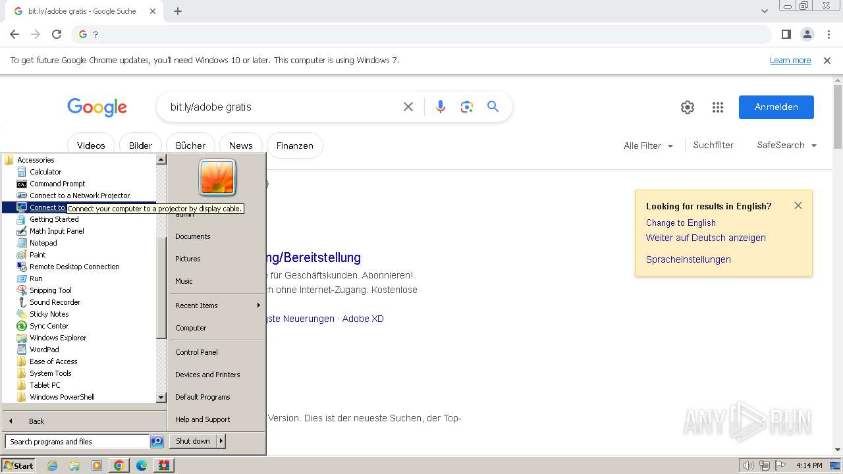The height and width of the screenshot is (474, 843).
Task: Click the Anmelden sign-in button
Action: (776, 107)
